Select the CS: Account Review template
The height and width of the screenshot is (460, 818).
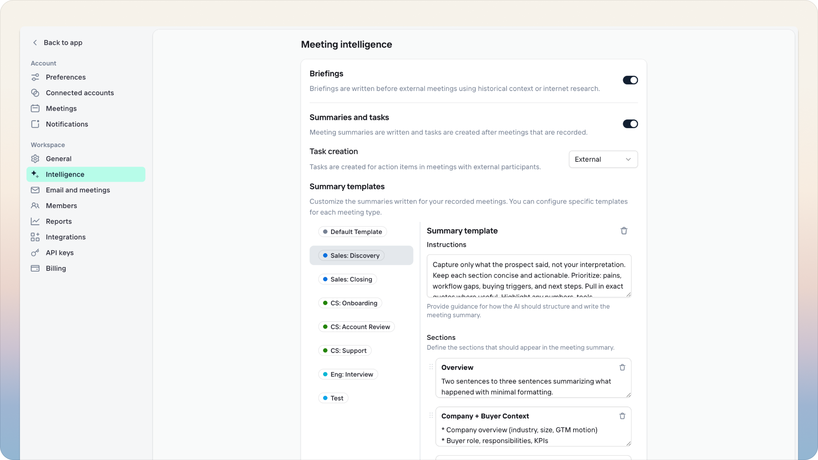356,327
